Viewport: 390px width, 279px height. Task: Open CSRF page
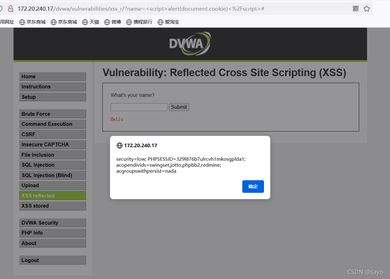pyautogui.click(x=52, y=134)
